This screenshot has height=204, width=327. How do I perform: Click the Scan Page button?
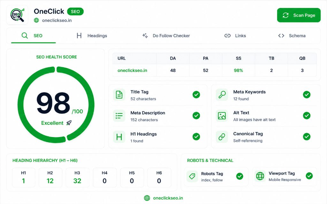(299, 15)
